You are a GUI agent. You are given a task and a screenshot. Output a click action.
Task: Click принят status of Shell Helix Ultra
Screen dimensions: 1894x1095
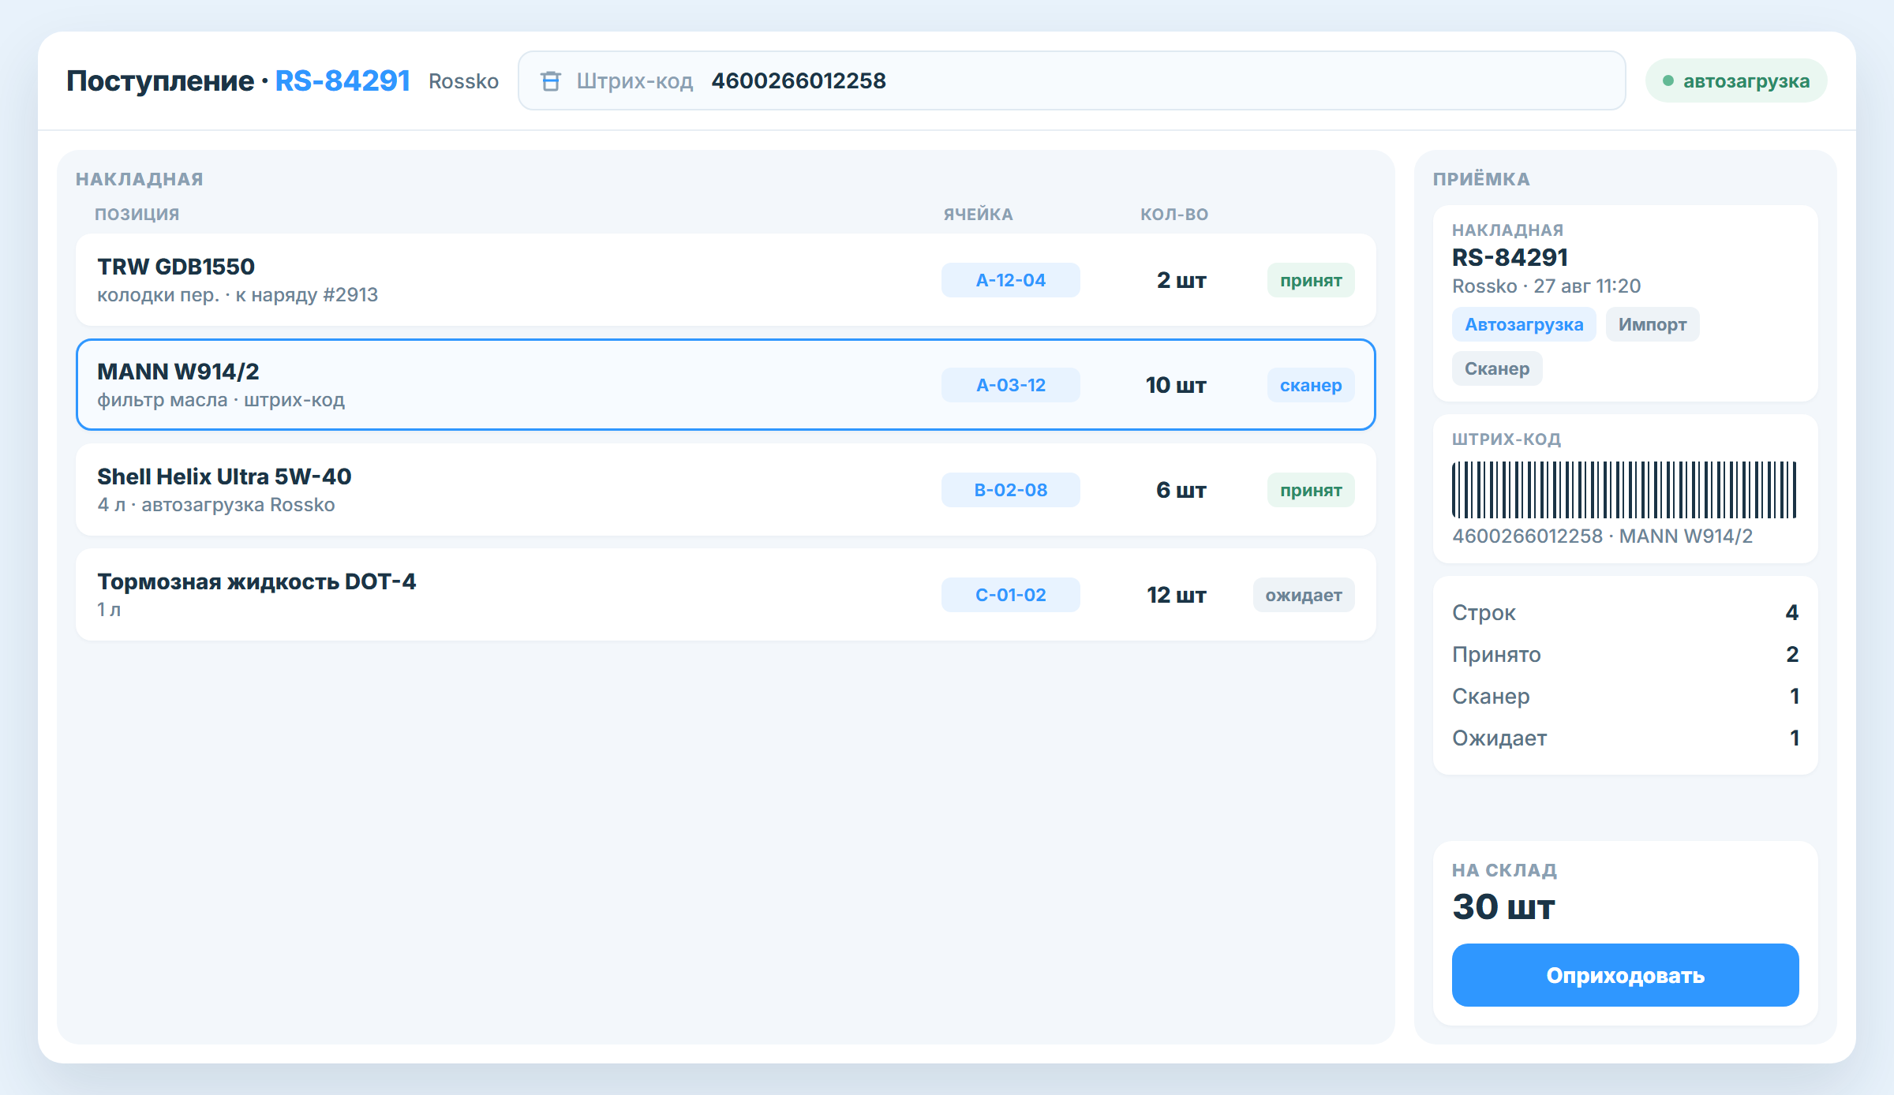(1311, 490)
